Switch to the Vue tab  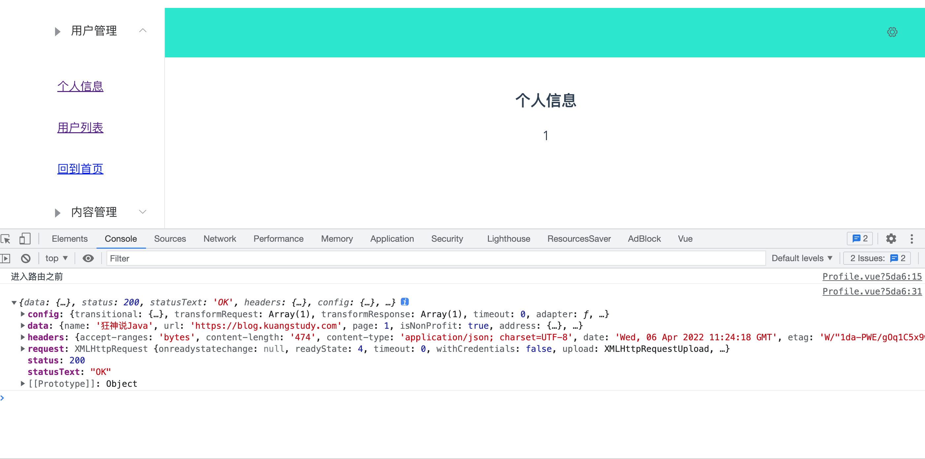(685, 239)
